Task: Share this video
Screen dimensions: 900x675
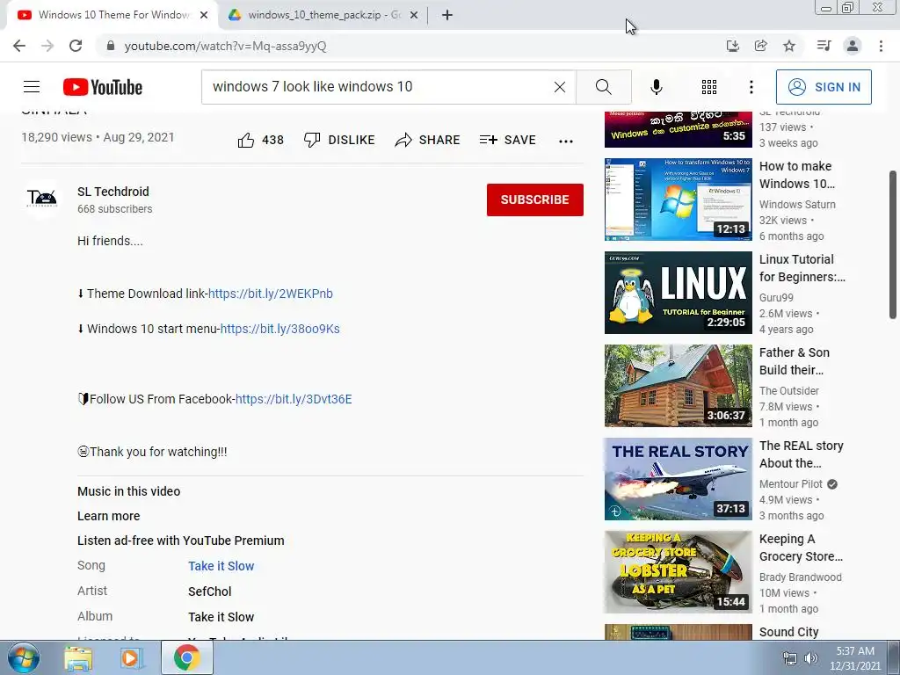Action: coord(427,140)
